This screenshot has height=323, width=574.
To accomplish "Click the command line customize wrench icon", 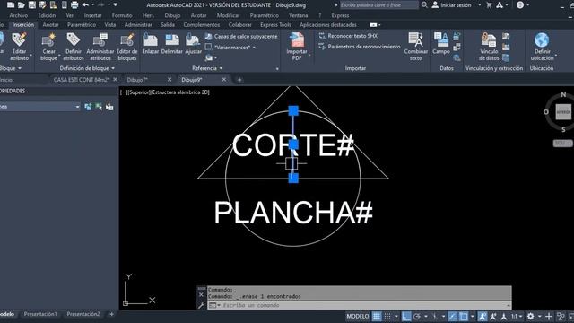I will tap(201, 305).
